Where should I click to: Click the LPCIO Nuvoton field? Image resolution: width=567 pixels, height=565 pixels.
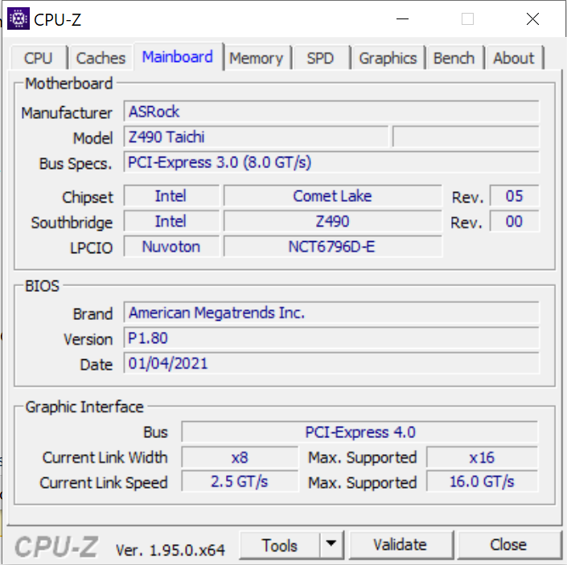coord(171,247)
